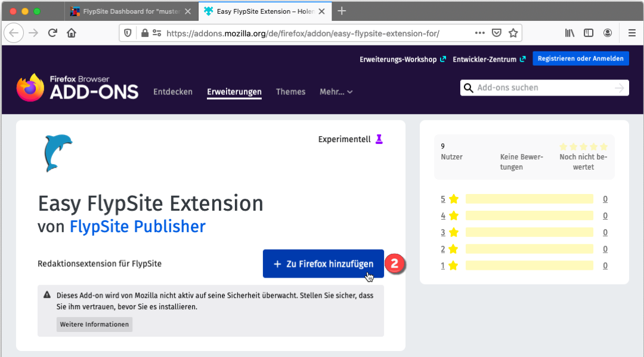Click the experimental flask icon
644x357 pixels.
click(x=379, y=139)
